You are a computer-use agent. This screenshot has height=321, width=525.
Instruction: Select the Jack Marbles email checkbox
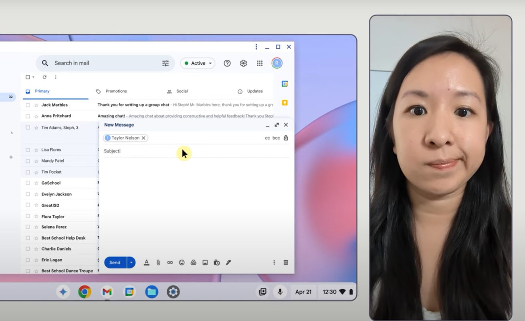coord(28,105)
